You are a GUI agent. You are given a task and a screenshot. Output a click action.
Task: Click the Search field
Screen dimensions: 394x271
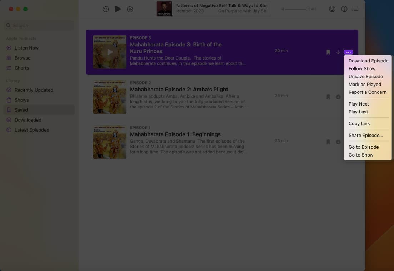[x=39, y=25]
